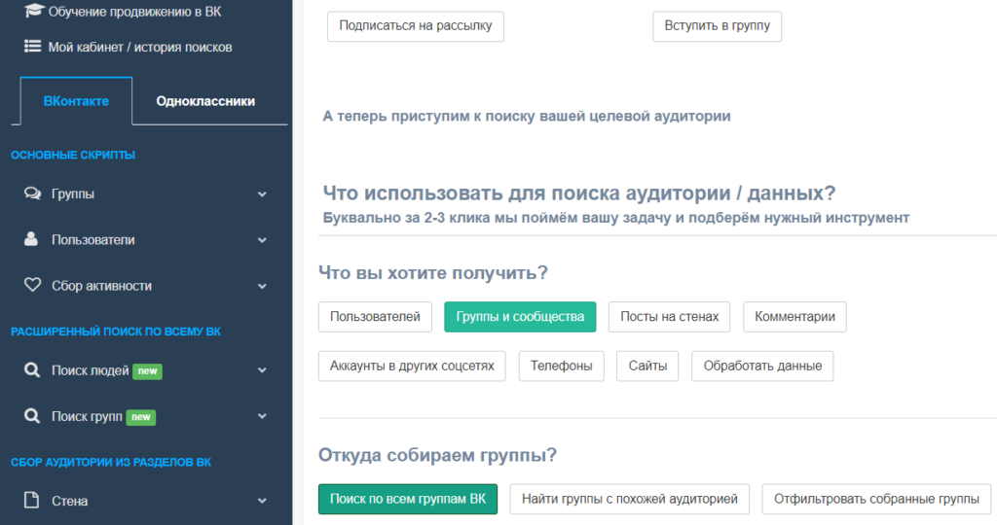
Task: Select Найти группы с похожей аудиторией
Action: pos(630,499)
